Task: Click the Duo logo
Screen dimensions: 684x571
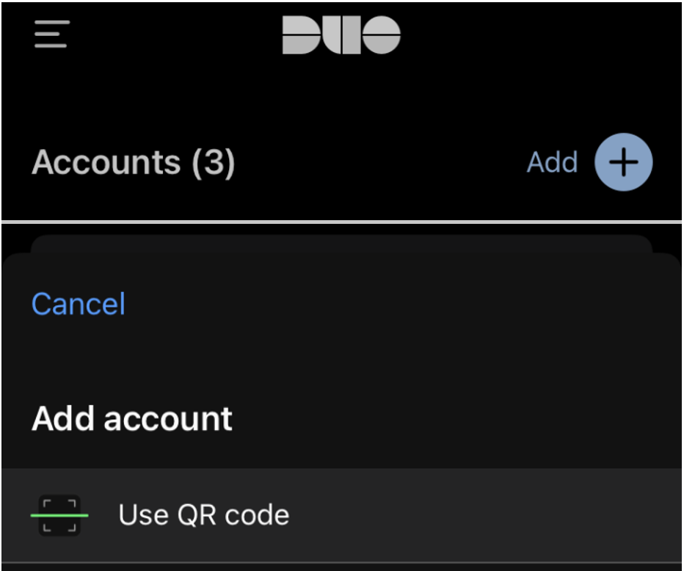Action: coord(341,35)
